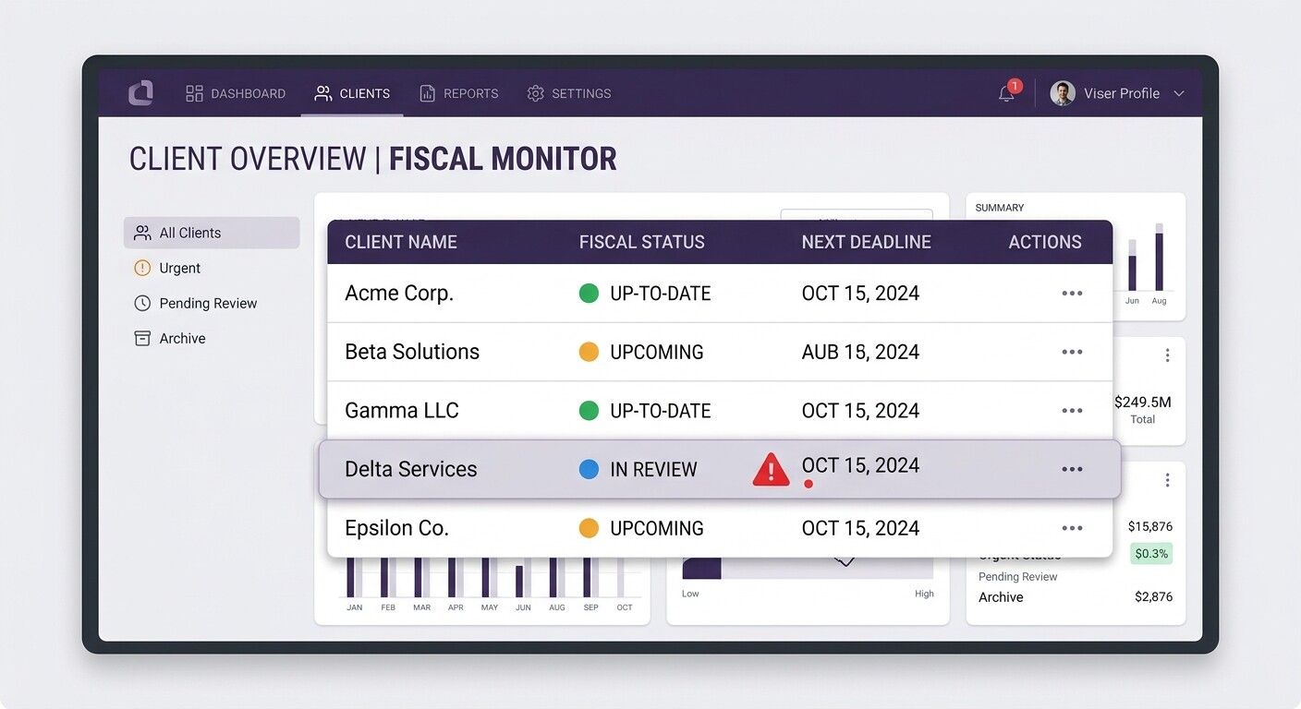
Task: Select the Epsilon Co. client name
Action: coord(396,528)
